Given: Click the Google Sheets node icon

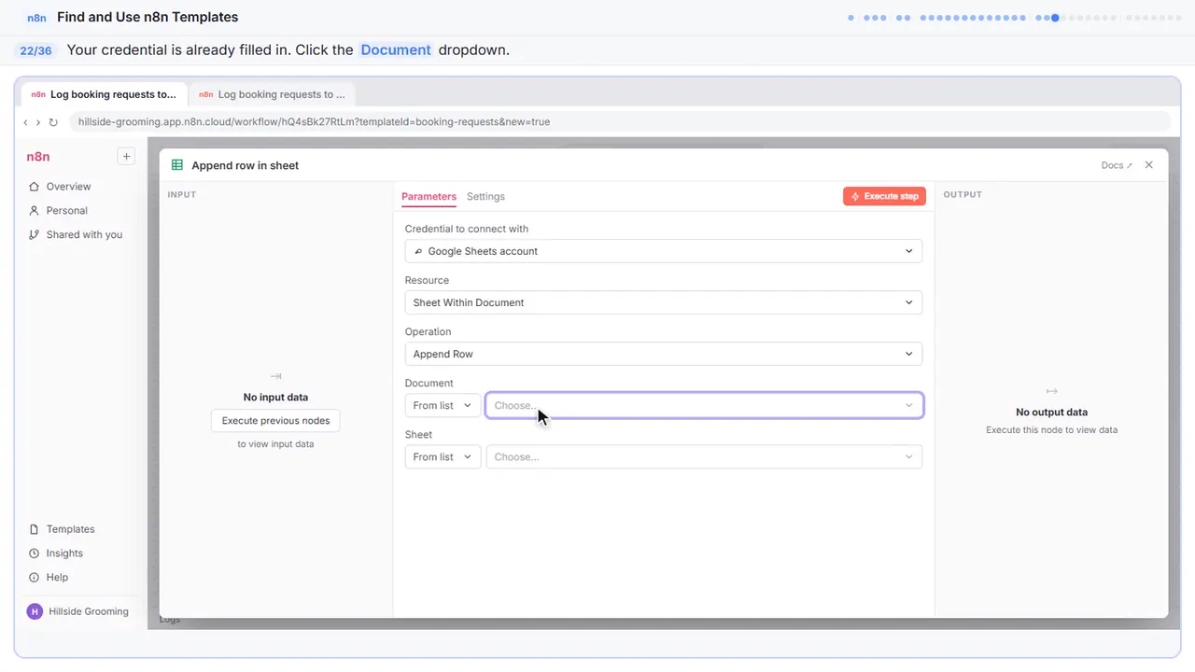Looking at the screenshot, I should [x=177, y=165].
